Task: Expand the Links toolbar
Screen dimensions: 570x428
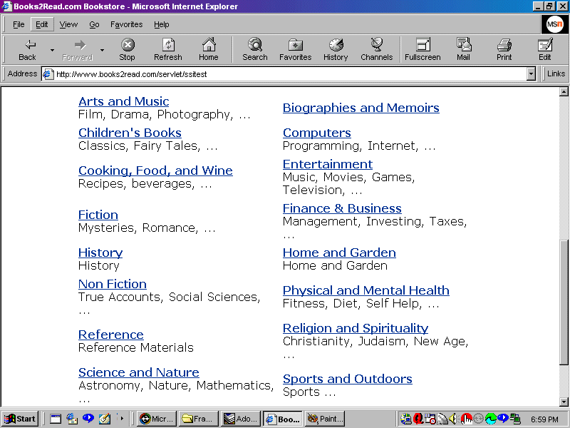Action: tap(556, 74)
